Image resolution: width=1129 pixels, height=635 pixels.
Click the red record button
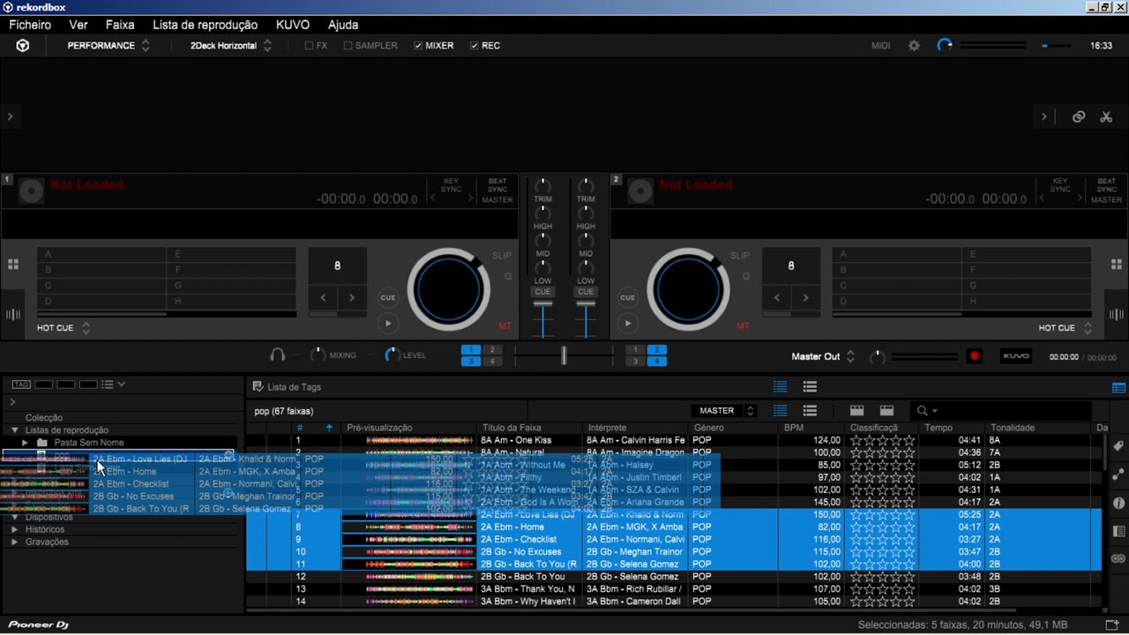[975, 356]
